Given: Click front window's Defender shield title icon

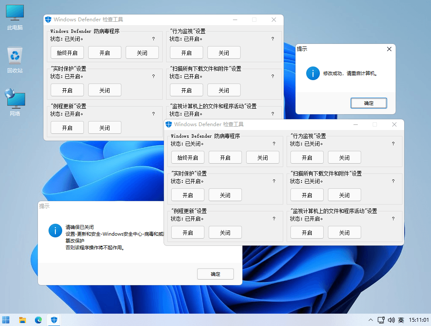Looking at the screenshot, I should (x=169, y=124).
